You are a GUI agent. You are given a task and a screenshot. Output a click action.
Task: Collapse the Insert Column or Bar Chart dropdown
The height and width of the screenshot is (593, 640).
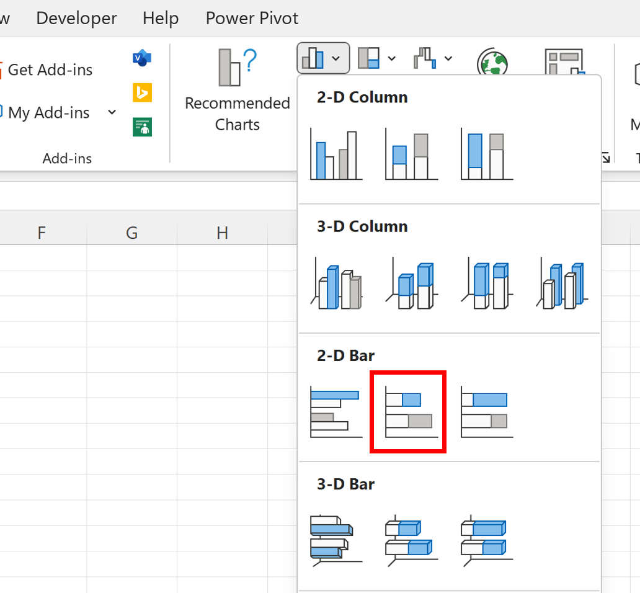(322, 58)
